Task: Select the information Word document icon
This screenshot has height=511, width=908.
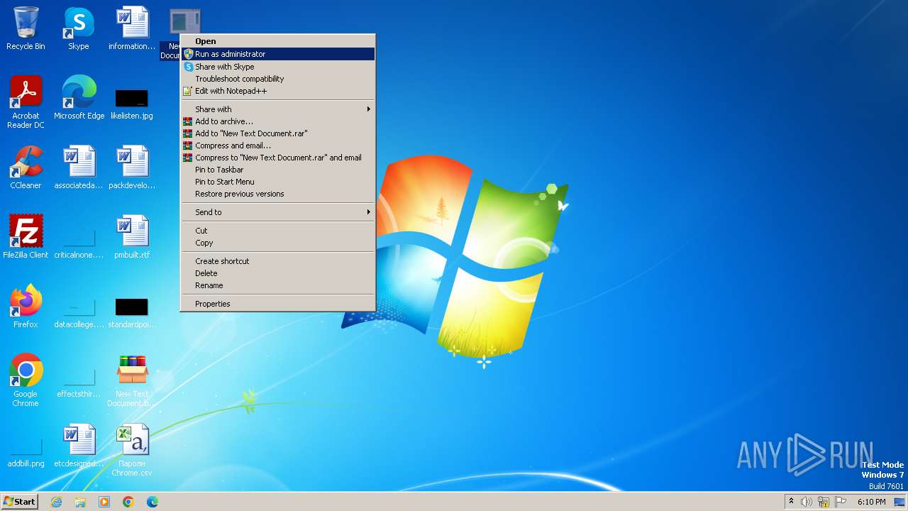Action: click(132, 28)
